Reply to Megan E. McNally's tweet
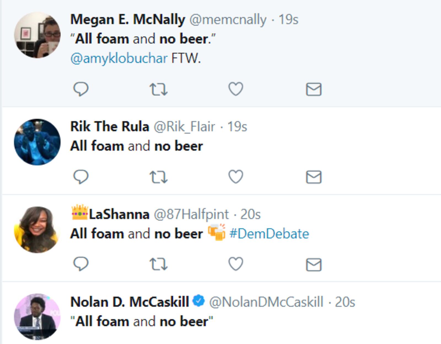Viewport: 441px width, 344px height. click(81, 89)
